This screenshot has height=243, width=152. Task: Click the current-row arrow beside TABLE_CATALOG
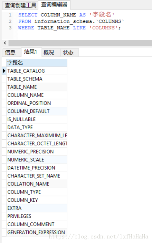click(4, 71)
